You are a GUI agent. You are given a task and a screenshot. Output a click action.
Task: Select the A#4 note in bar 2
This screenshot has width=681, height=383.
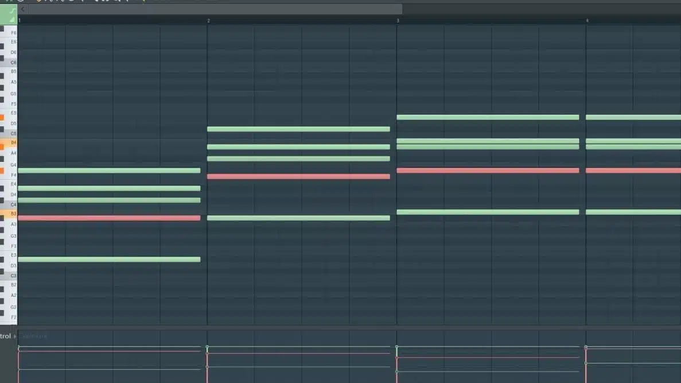[298, 147]
